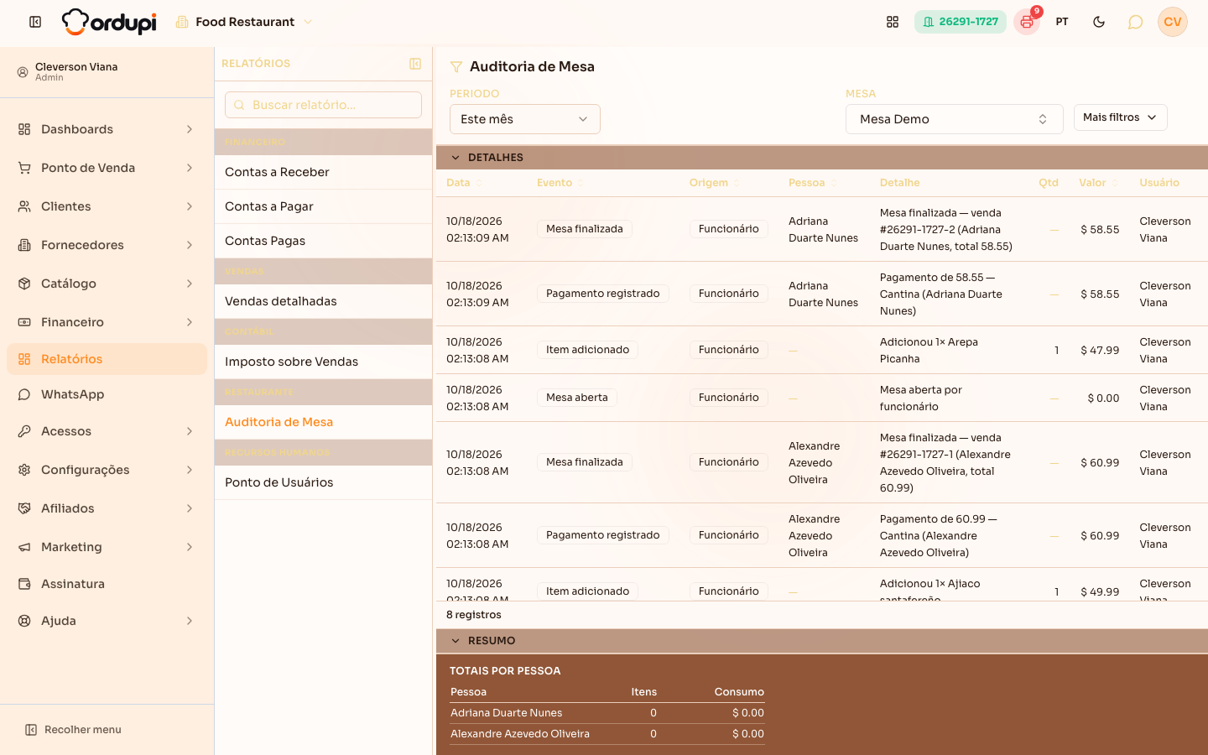Expand the Financeiro sidebar menu
The width and height of the screenshot is (1208, 755).
pyautogui.click(x=107, y=322)
